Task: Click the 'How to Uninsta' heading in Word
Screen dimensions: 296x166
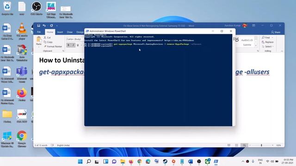Action: 62,60
